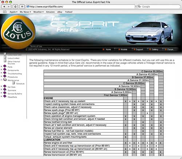Image resolution: width=182 pixels, height=159 pixels.
Task: Click the Schedule page icon
Action: pos(13,83)
